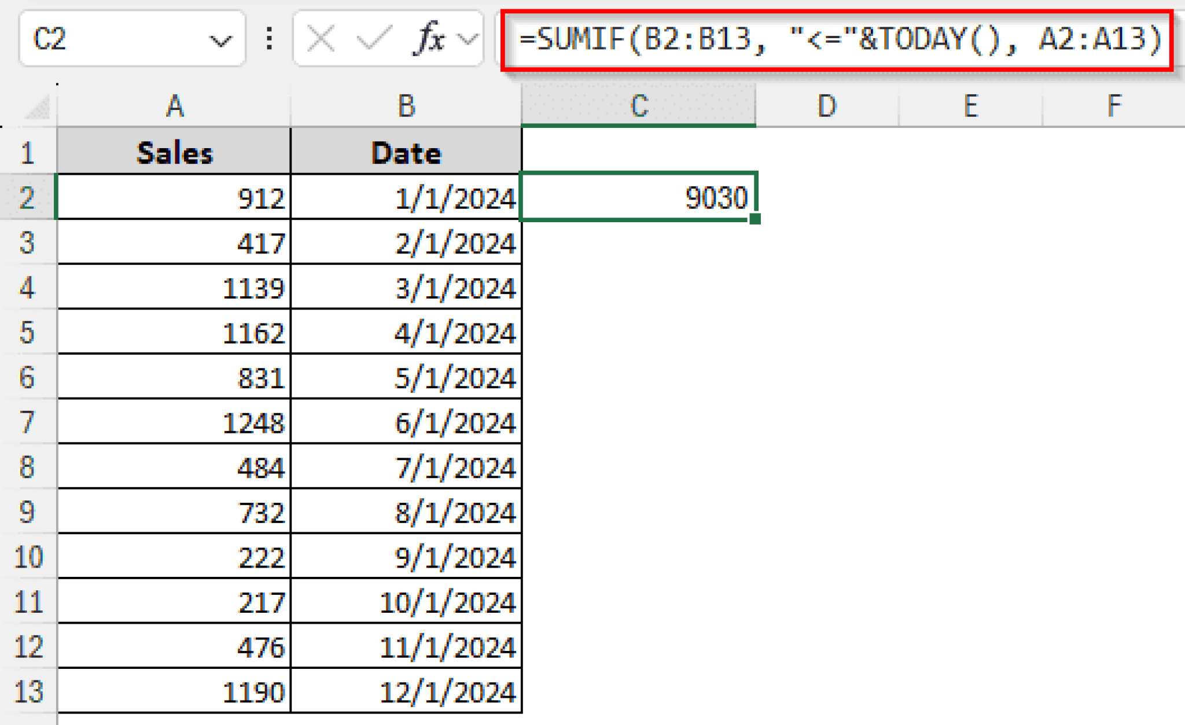The height and width of the screenshot is (725, 1185).
Task: Select row 13 header
Action: tap(27, 691)
